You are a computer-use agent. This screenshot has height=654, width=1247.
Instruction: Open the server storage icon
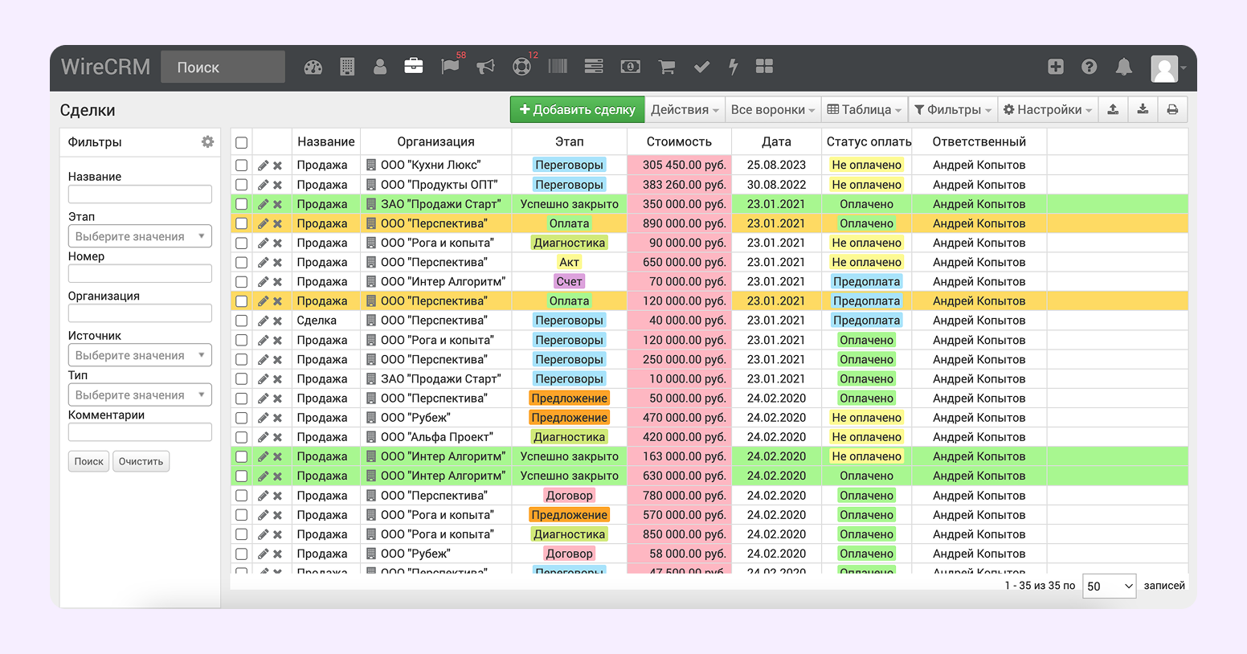pos(594,66)
